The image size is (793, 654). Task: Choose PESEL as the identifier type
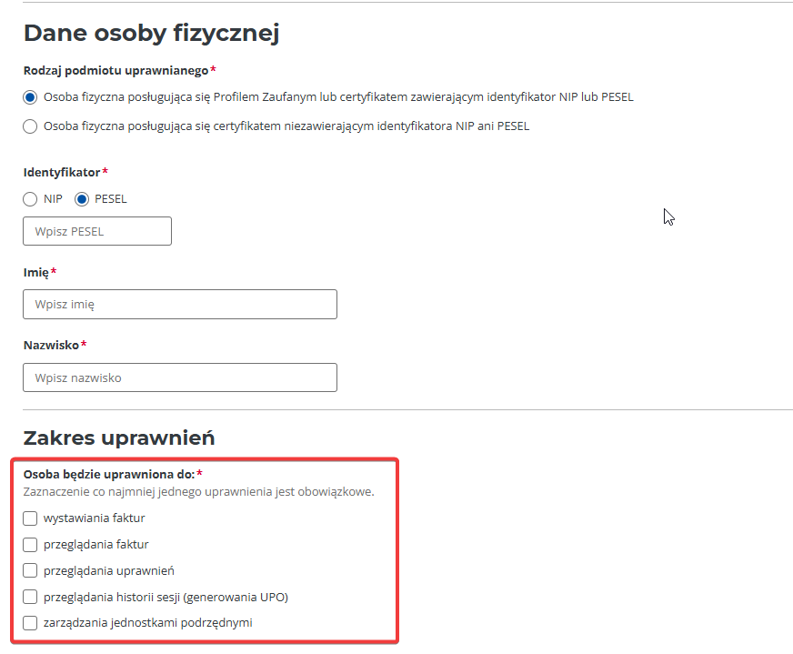tap(82, 199)
